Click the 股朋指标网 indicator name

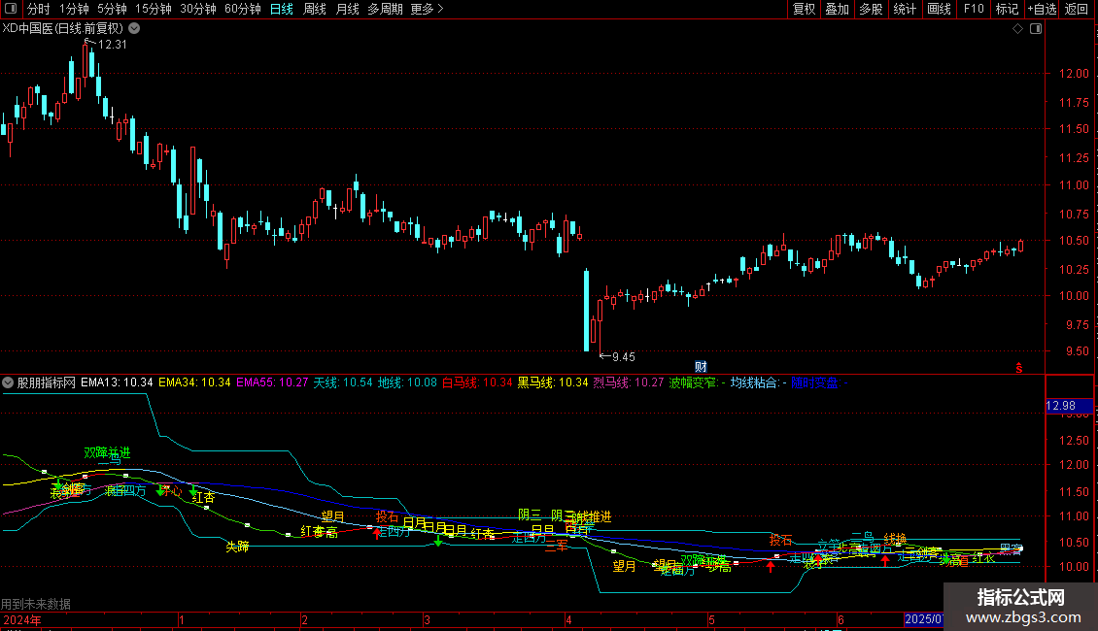point(47,382)
